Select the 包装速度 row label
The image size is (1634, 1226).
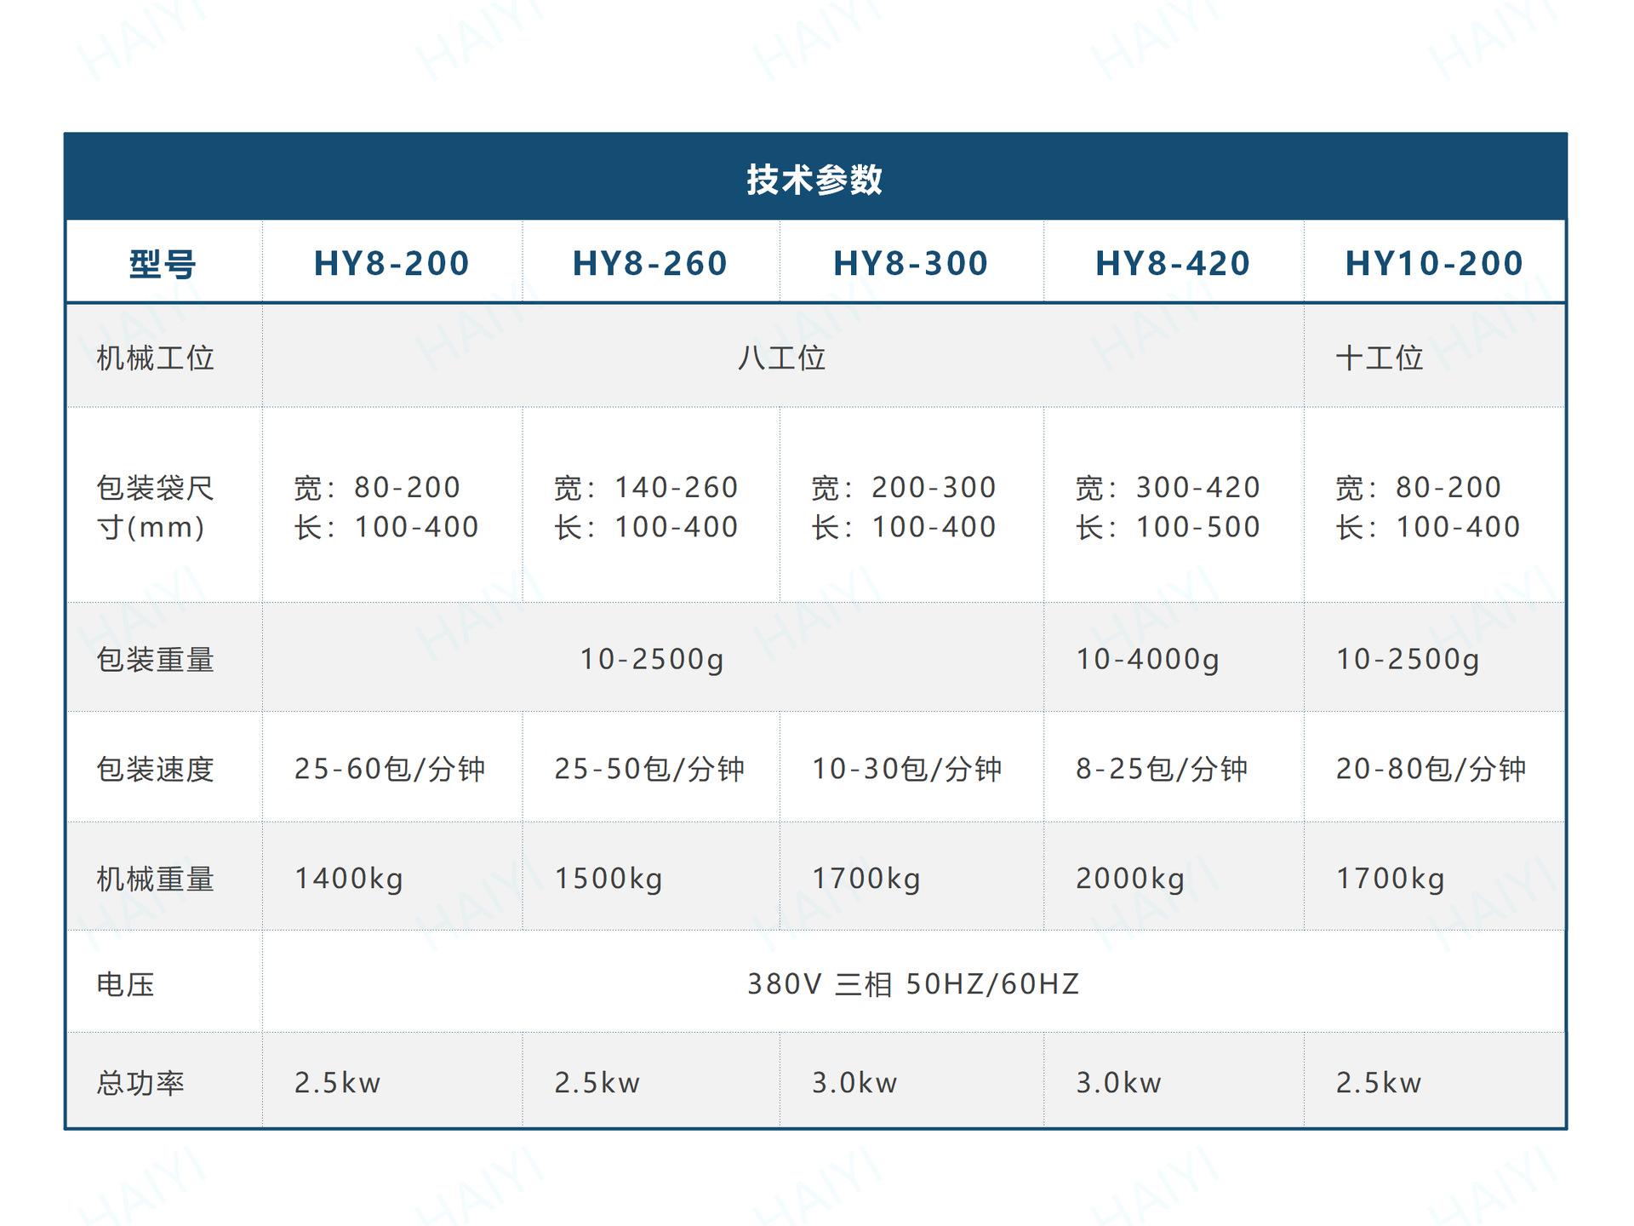pyautogui.click(x=155, y=770)
